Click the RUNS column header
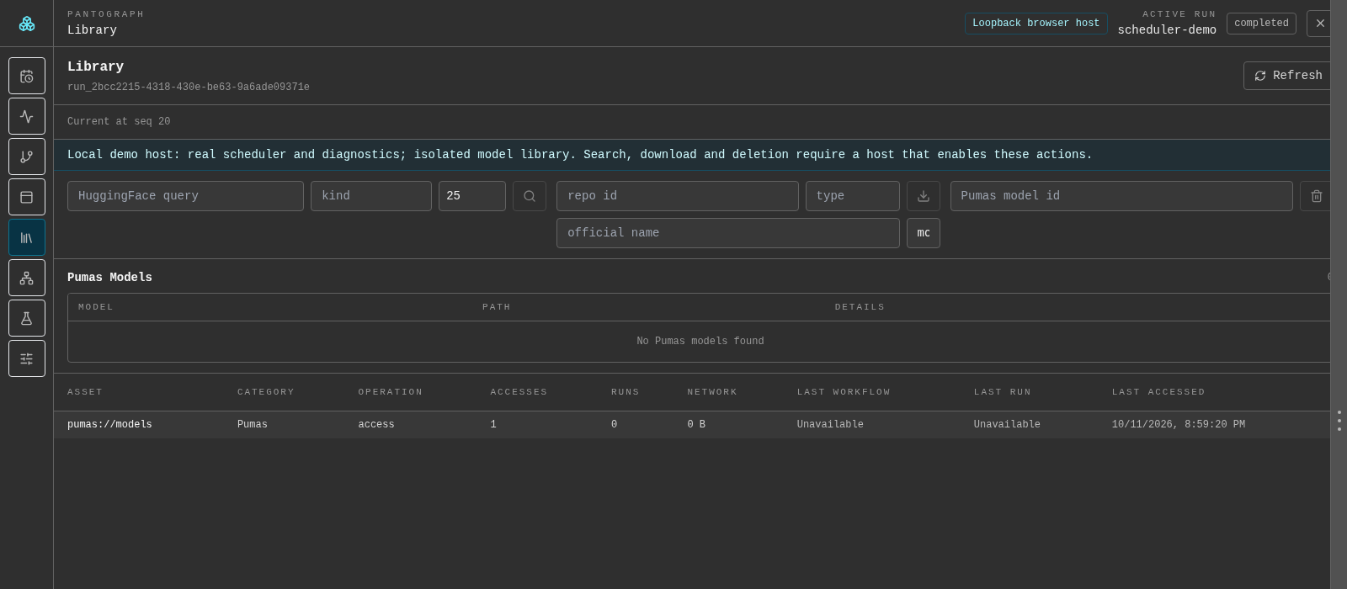 click(x=626, y=392)
